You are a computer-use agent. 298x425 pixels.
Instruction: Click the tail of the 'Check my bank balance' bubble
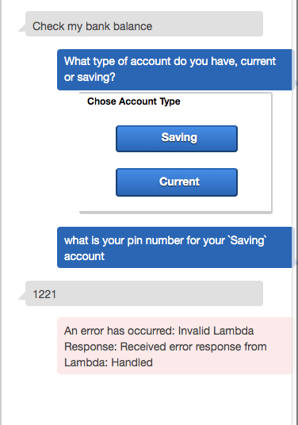(x=22, y=29)
